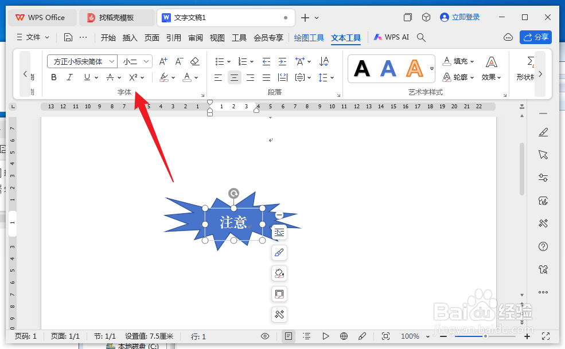Open new tab with plus button
Screen dimensions: 565x349
click(305, 17)
